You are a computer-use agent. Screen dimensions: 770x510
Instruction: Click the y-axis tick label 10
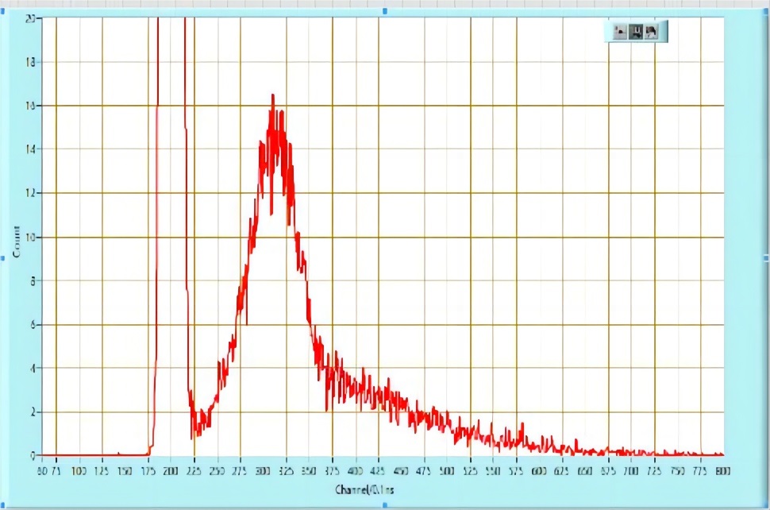point(30,238)
